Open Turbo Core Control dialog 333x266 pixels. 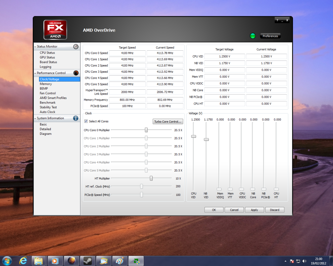(168, 121)
